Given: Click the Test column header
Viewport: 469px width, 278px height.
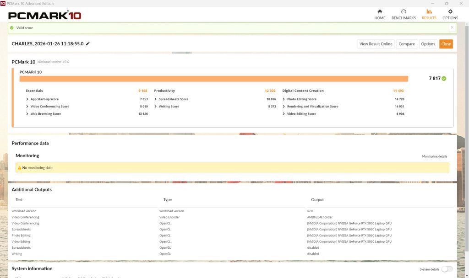Looking at the screenshot, I should click(x=19, y=200).
